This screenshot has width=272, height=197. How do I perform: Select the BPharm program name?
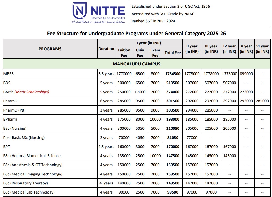click(x=10, y=119)
